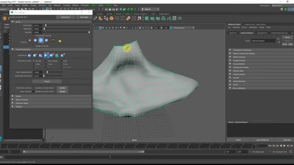Image resolution: width=294 pixels, height=165 pixels.
Task: Enable Erase surface update on each stroke
Action: point(34,92)
